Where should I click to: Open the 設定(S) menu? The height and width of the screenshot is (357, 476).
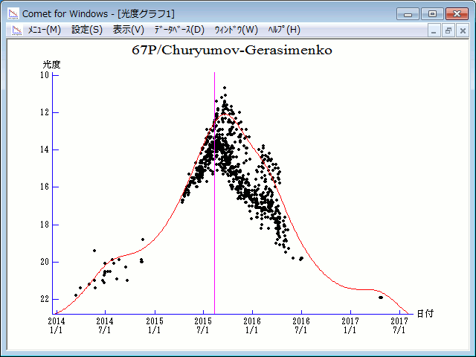(x=87, y=30)
